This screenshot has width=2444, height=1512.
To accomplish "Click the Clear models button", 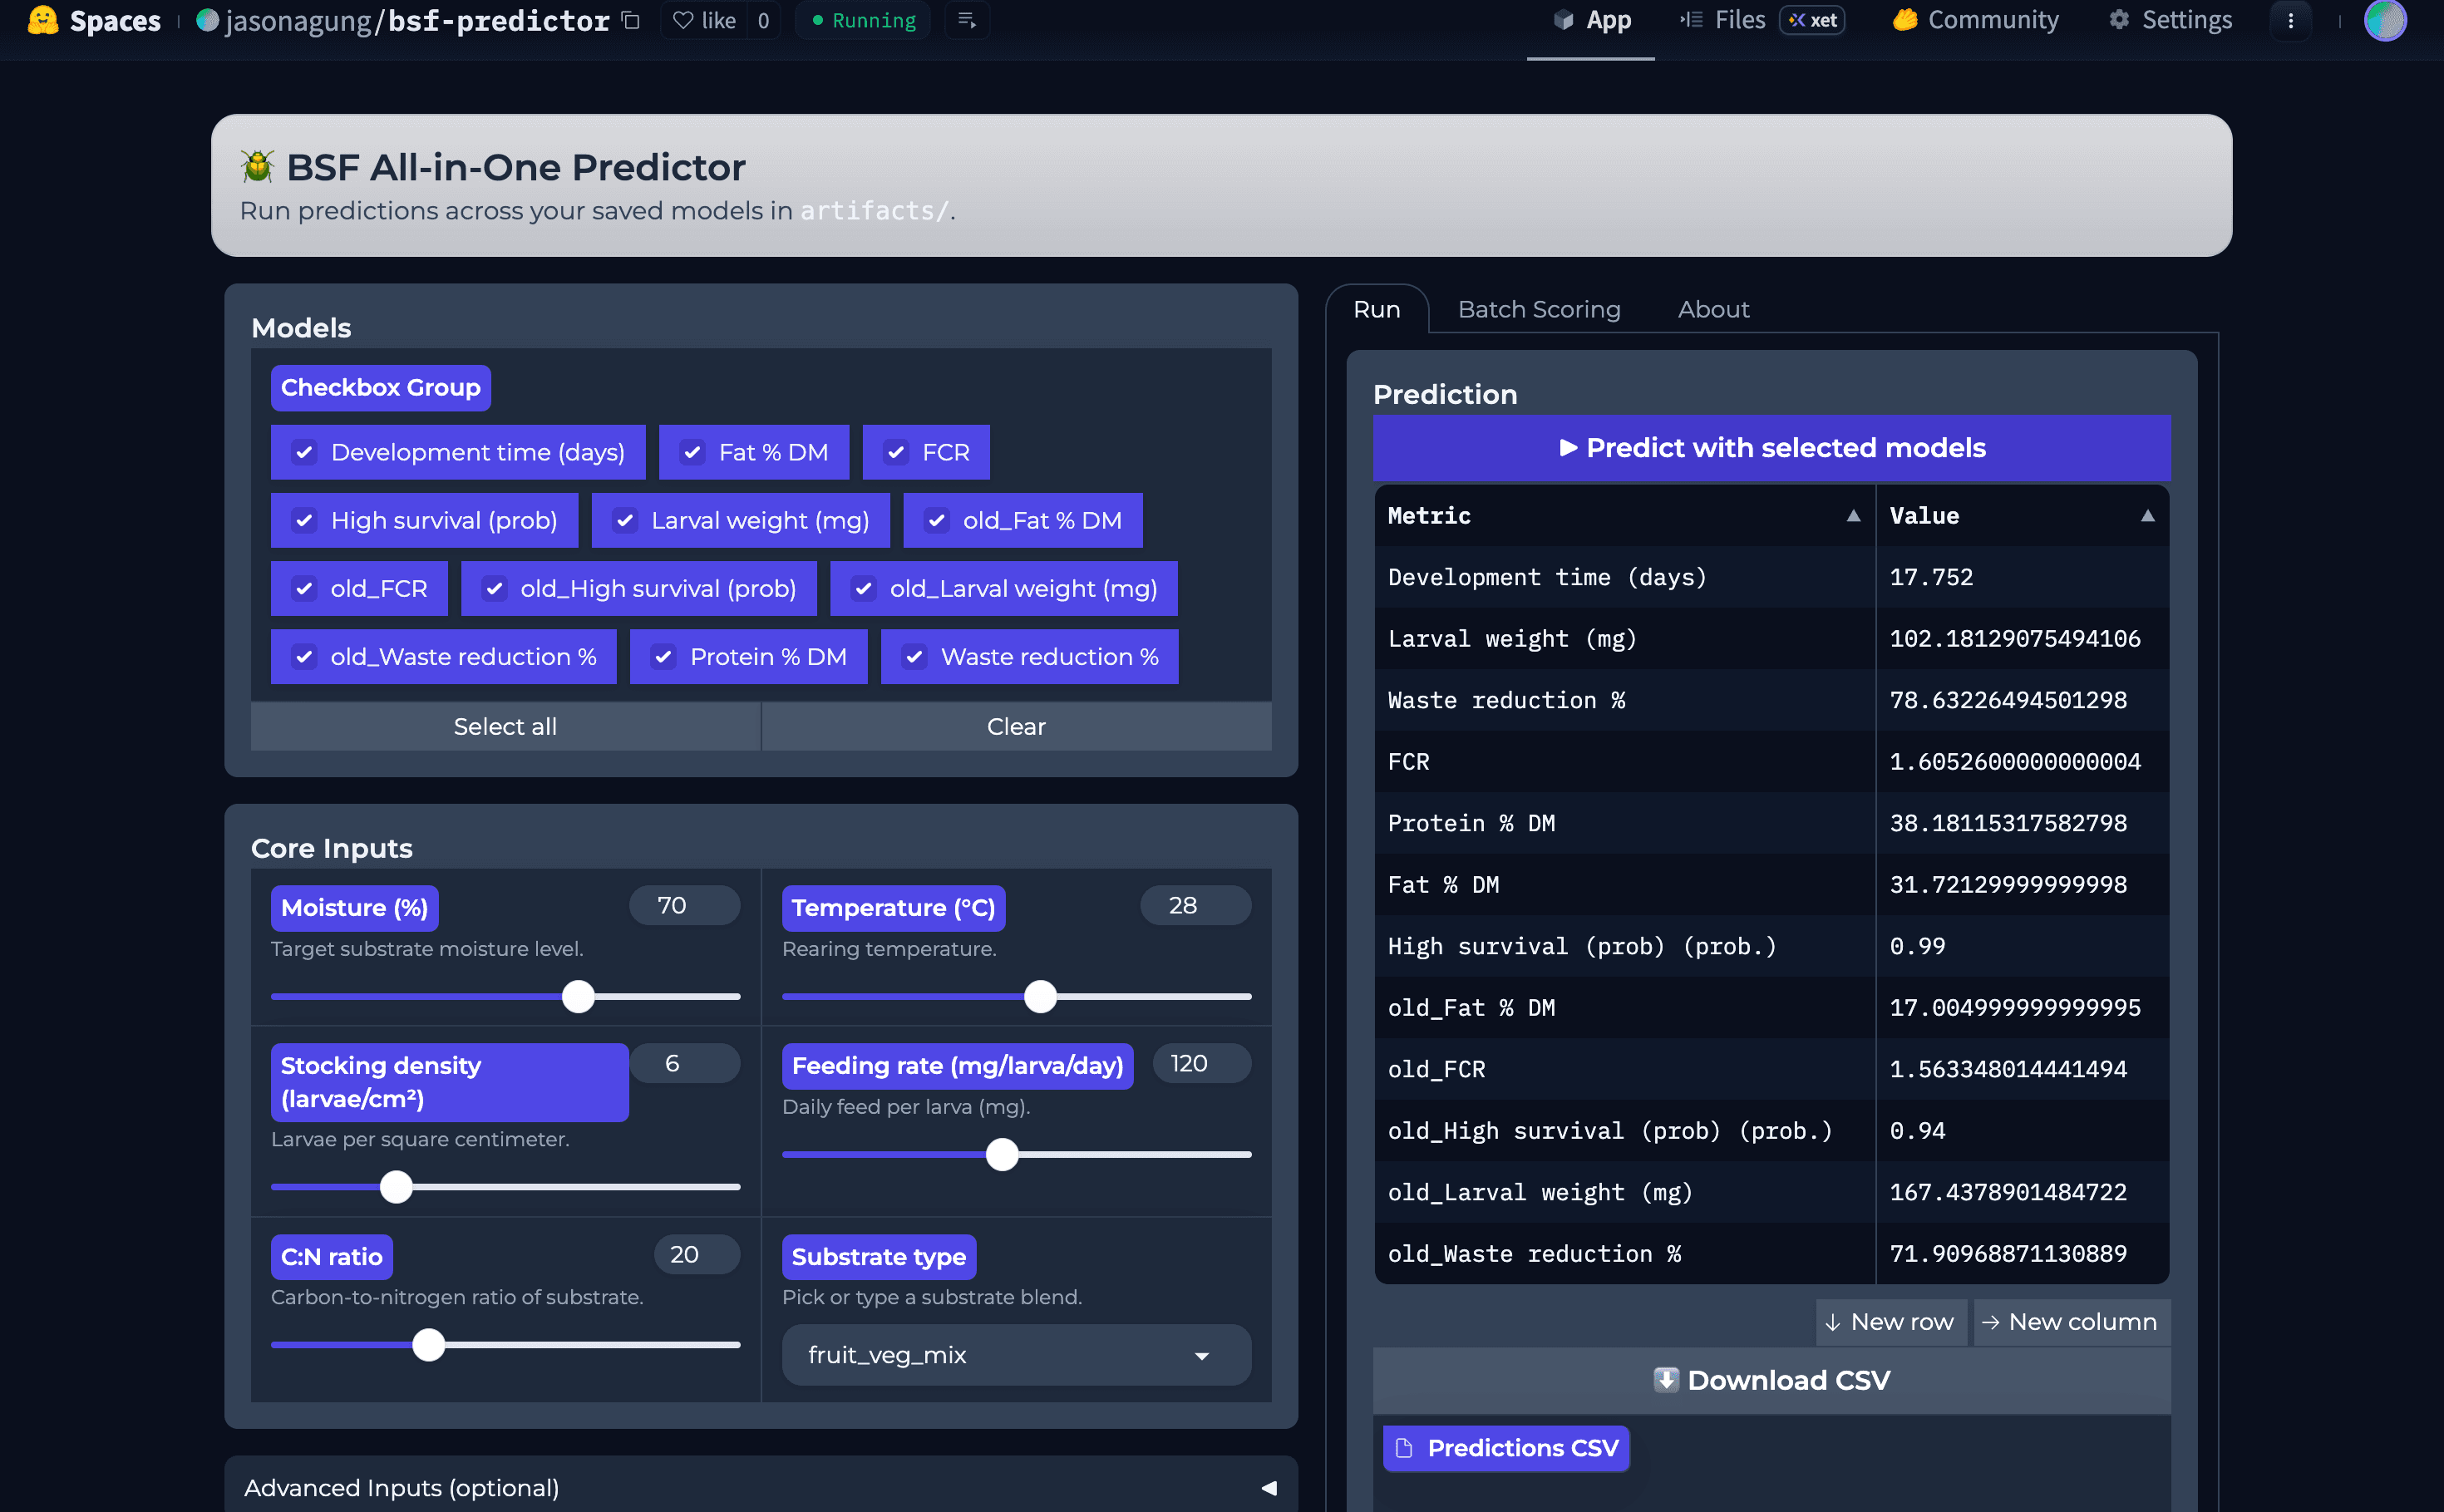I will click(1016, 727).
